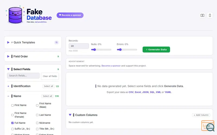Check the Suffix (Jr., Sr.) checkbox
Image resolution: width=217 pixels, height=135 pixels.
(12, 129)
